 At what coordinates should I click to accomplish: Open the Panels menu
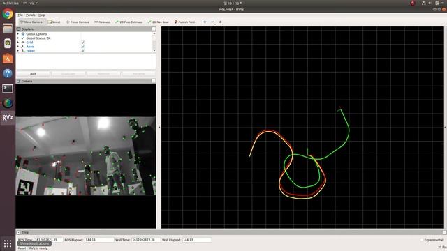click(31, 15)
